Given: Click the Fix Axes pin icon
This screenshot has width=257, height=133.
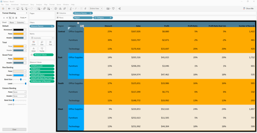Looking at the screenshot, I should (x=85, y=8).
